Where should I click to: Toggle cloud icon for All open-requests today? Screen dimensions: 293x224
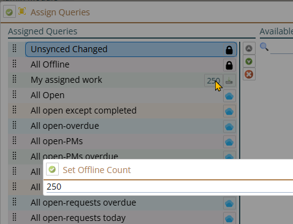[x=229, y=218]
